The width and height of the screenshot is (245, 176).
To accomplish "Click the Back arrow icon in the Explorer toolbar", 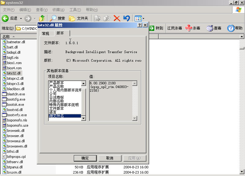I will (x=5, y=18).
